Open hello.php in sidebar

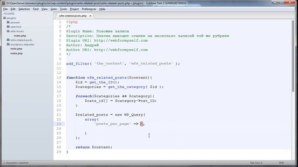(x=16, y=49)
